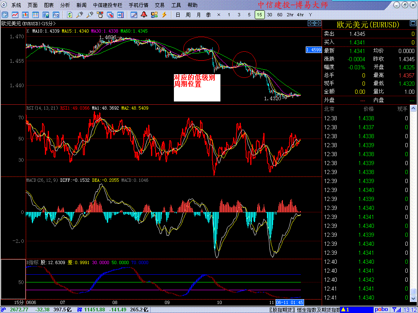
Task: Click the RSI(14,13,21) indicator label
Action: tap(42, 108)
